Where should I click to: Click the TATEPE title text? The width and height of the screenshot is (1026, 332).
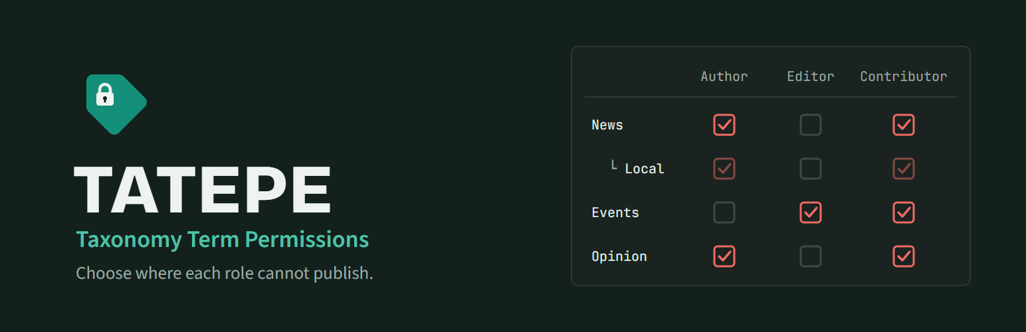pyautogui.click(x=203, y=189)
